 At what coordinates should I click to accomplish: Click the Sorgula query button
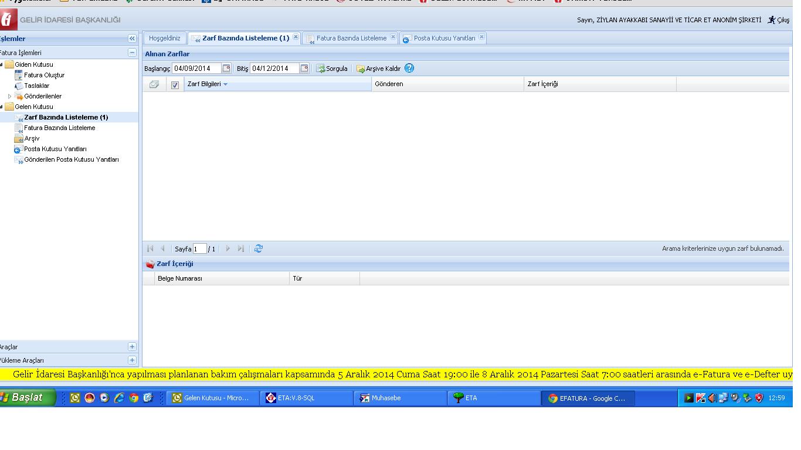tap(332, 69)
